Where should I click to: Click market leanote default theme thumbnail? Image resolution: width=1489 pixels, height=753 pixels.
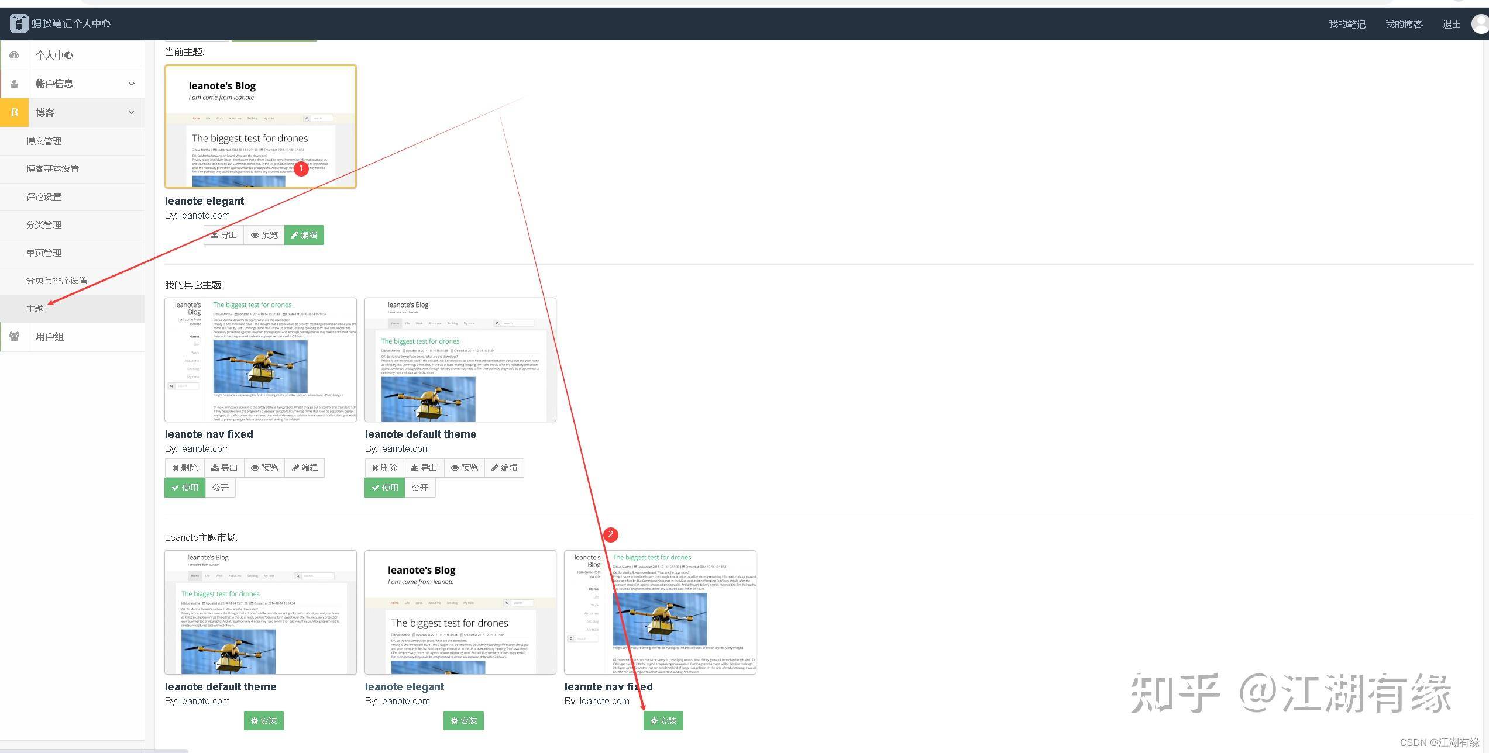tap(260, 612)
